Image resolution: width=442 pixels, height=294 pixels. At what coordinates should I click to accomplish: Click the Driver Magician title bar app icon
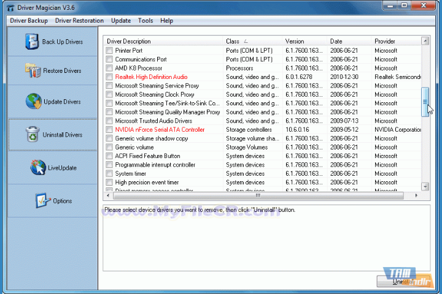coord(10,8)
